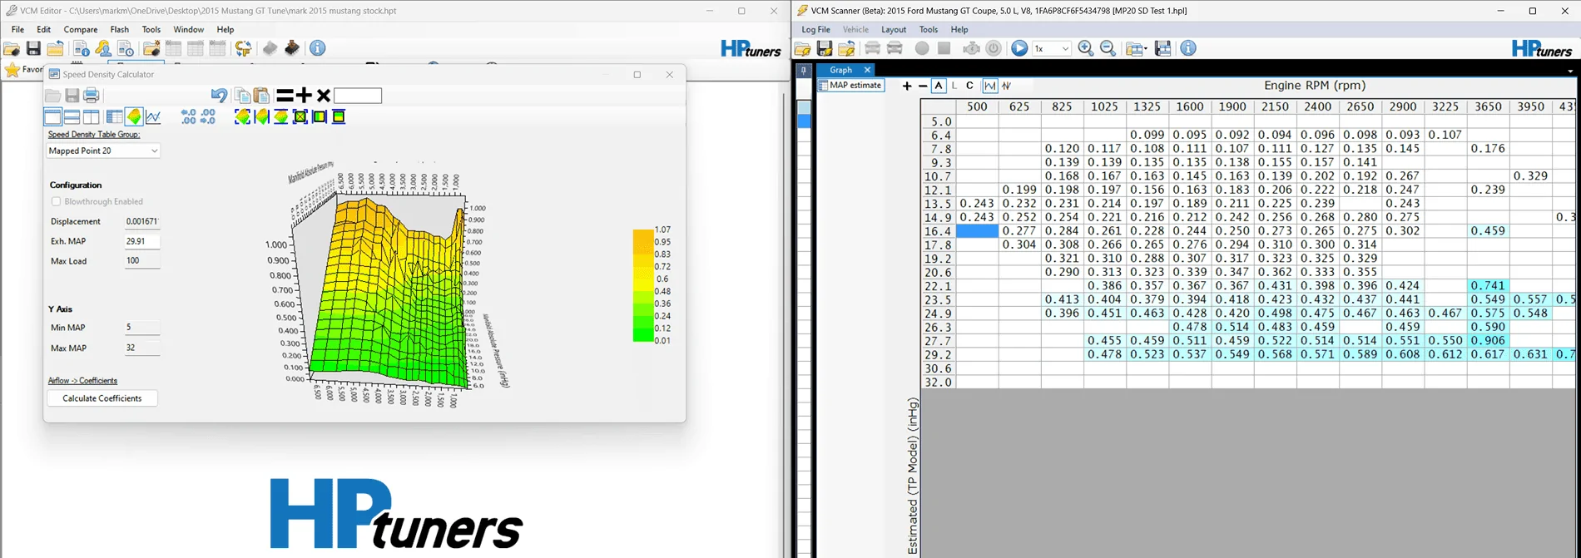Click the Exh. MAP value field

point(141,241)
